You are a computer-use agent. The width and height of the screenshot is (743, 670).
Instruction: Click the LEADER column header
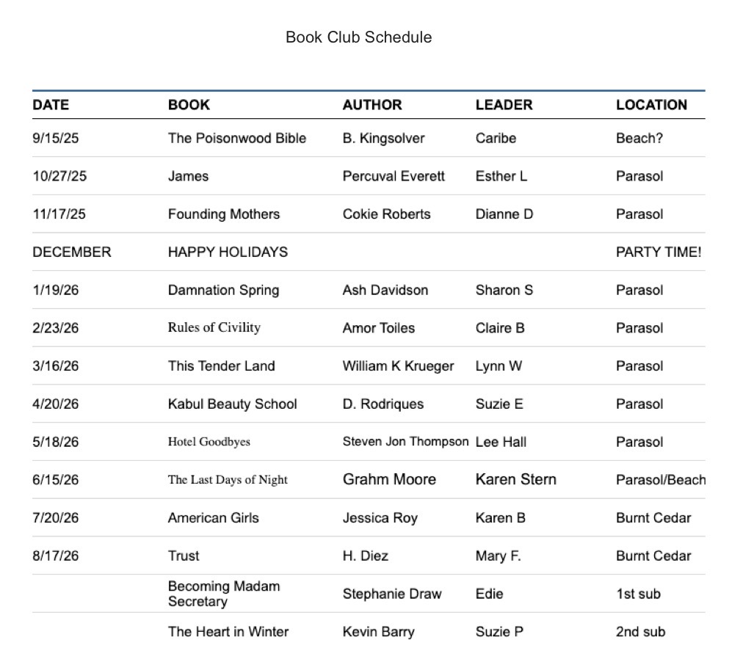tap(504, 105)
